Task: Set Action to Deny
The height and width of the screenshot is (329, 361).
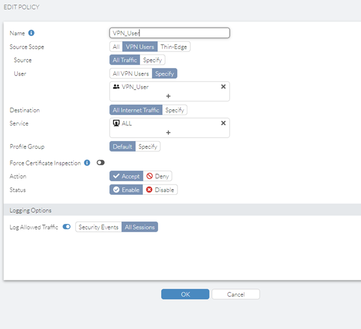Action: 158,176
